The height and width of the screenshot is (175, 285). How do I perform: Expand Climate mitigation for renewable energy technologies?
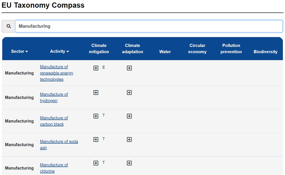[96, 68]
